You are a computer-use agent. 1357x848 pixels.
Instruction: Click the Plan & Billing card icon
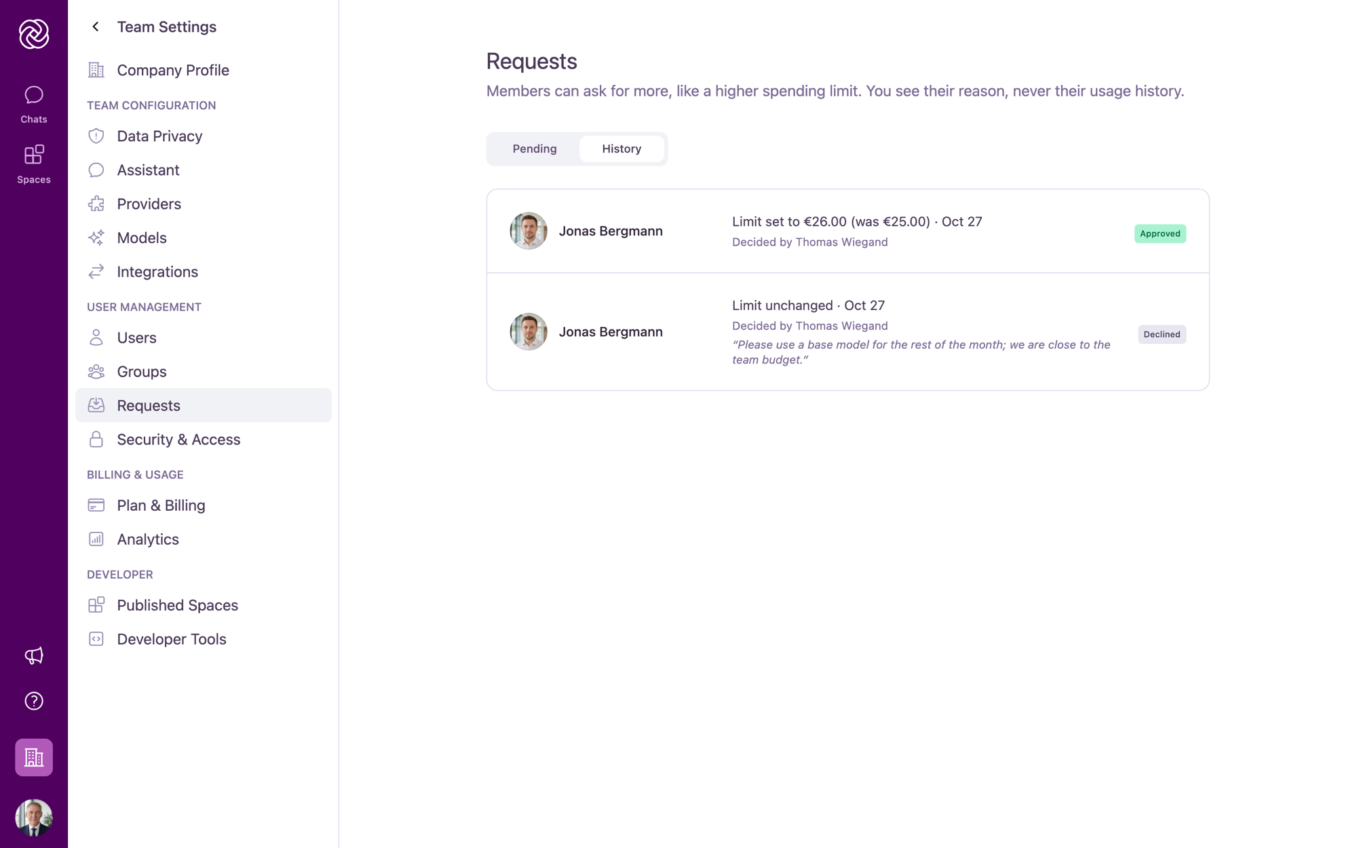[96, 505]
